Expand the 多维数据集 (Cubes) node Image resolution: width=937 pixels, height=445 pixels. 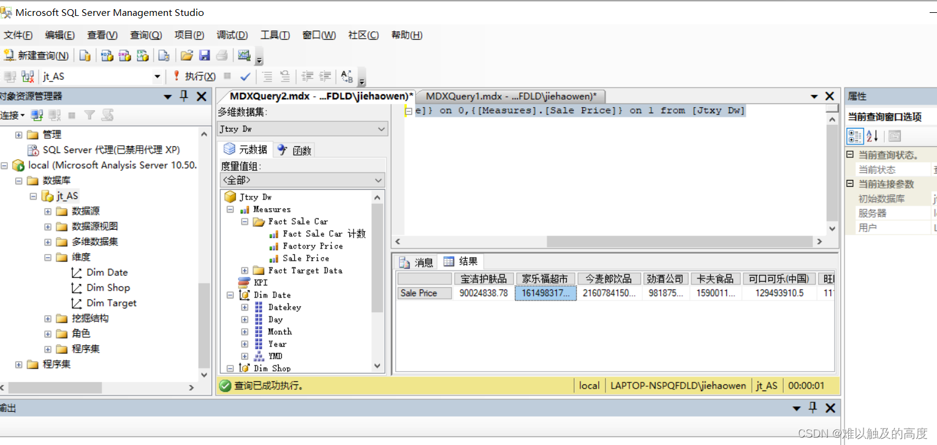[x=48, y=242]
